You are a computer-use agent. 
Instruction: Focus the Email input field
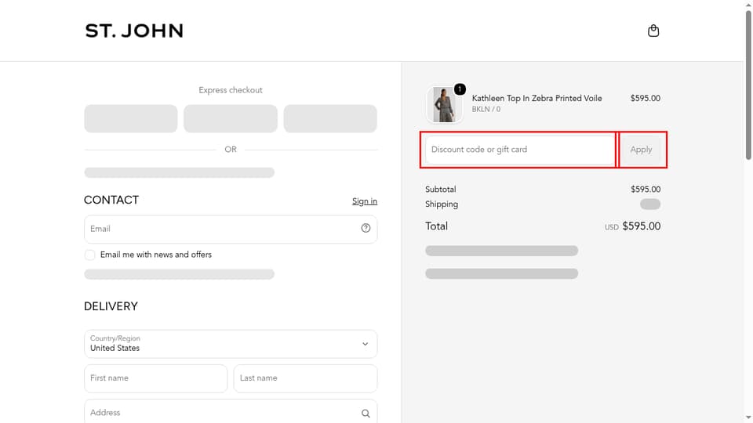click(x=231, y=230)
